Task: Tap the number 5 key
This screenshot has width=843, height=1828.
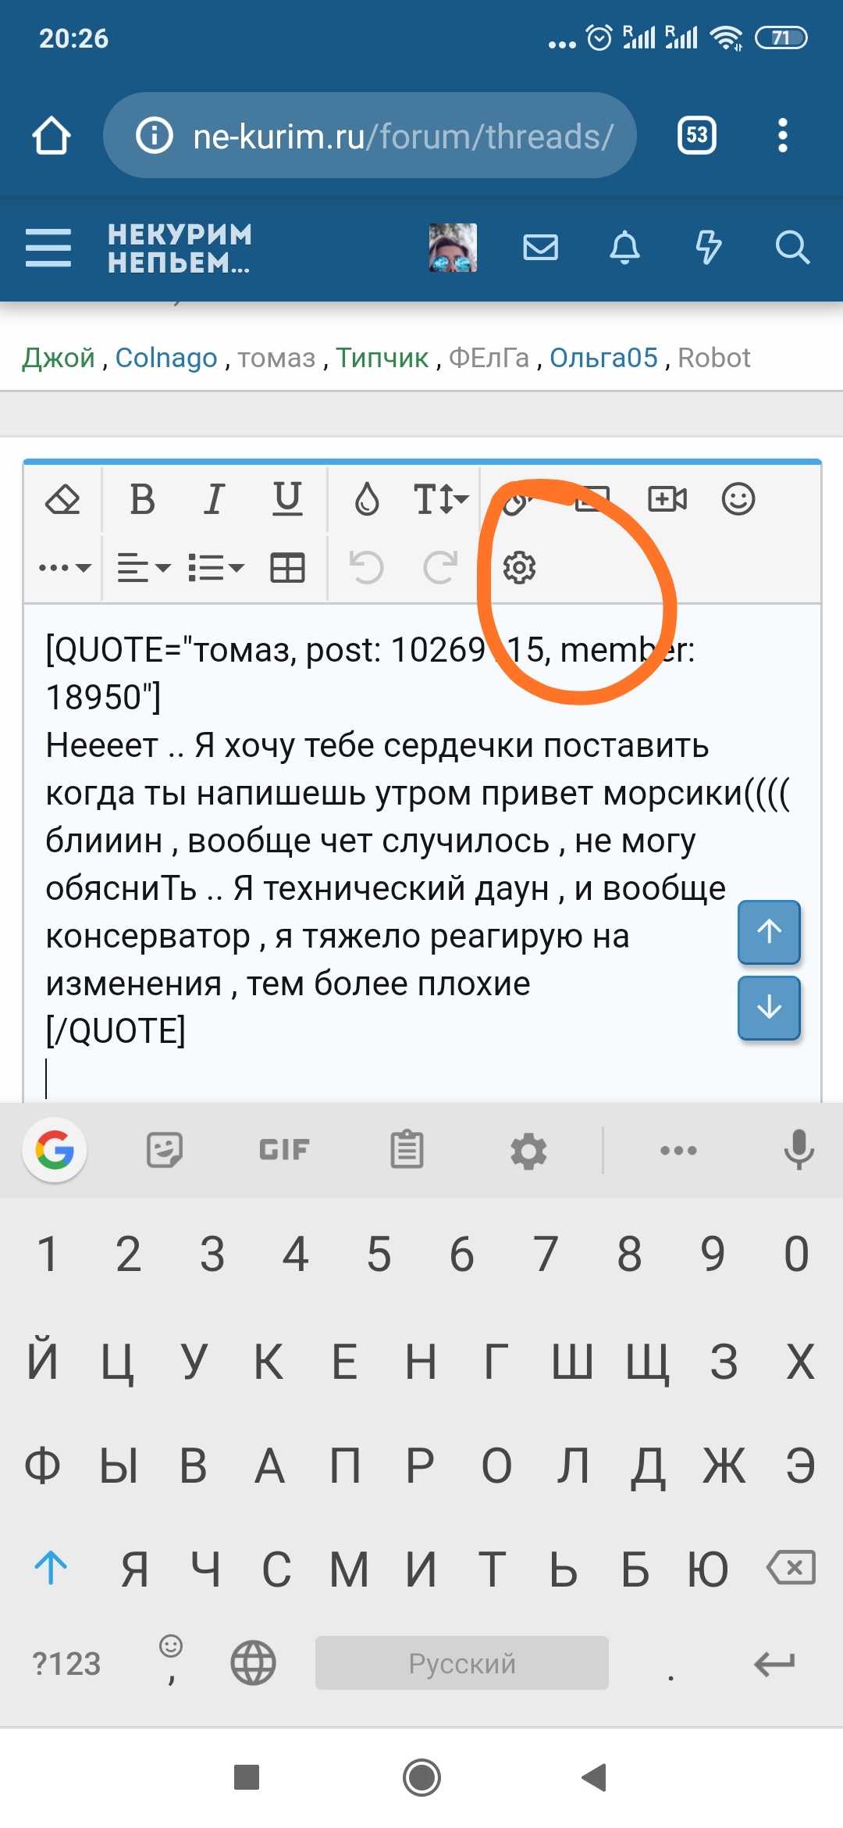Action: click(379, 1254)
